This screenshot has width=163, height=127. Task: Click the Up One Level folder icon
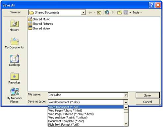pos(99,13)
